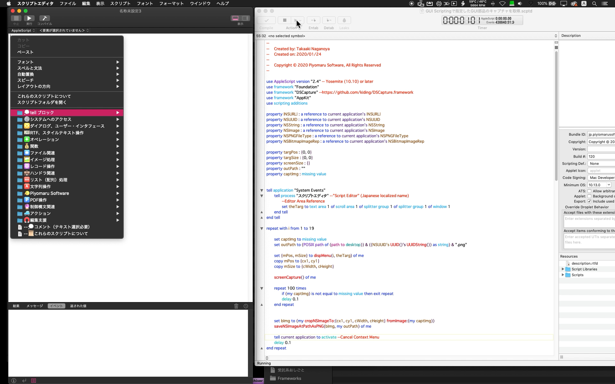Open Minimum OS combo box arrow
Screen dimensions: 615x384
pos(609,185)
